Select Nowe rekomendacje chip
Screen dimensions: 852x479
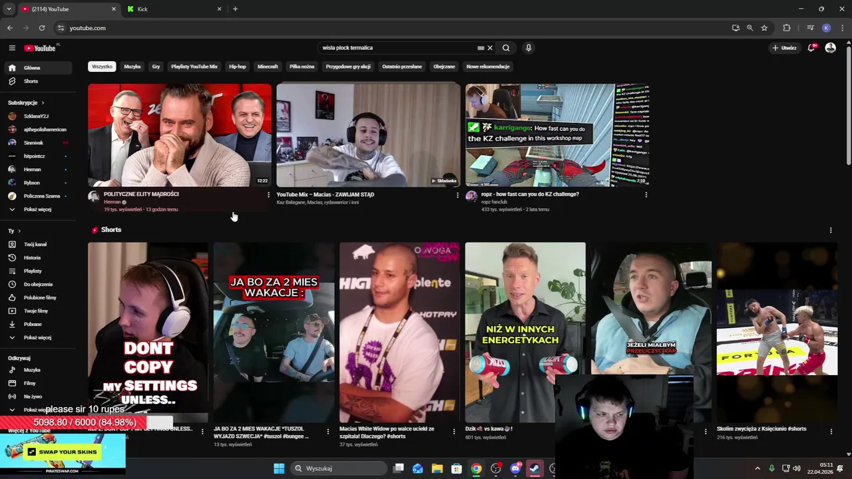(488, 67)
